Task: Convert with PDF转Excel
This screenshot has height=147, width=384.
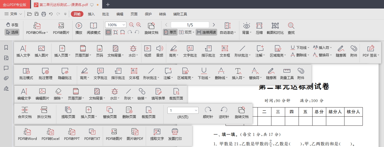Action: (50, 135)
